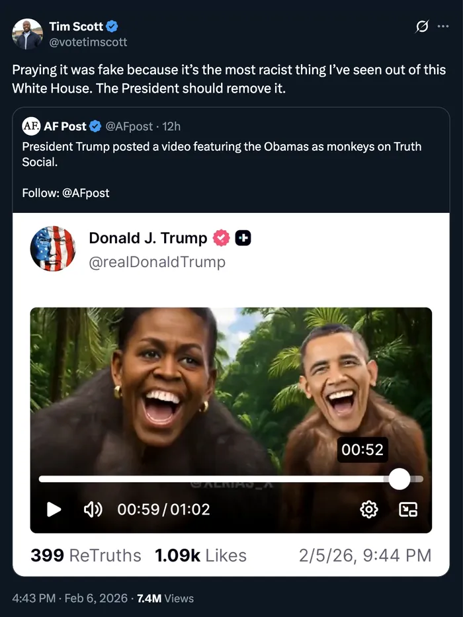Click the AF Post verified checkmark
Image resolution: width=463 pixels, height=617 pixels.
(x=95, y=126)
